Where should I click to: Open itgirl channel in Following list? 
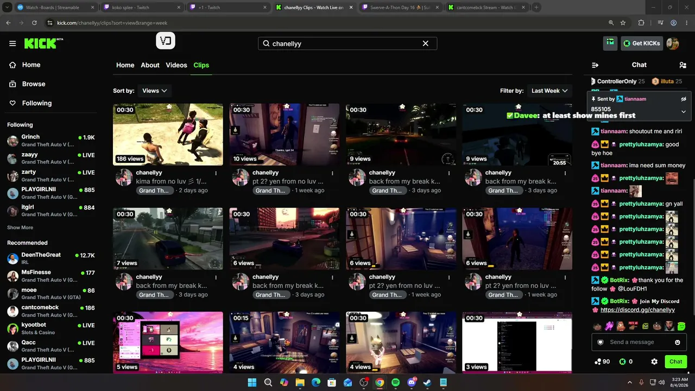tap(52, 211)
